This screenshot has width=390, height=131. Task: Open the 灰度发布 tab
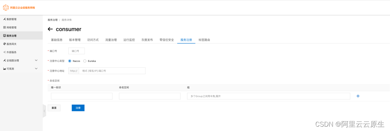coord(147,40)
